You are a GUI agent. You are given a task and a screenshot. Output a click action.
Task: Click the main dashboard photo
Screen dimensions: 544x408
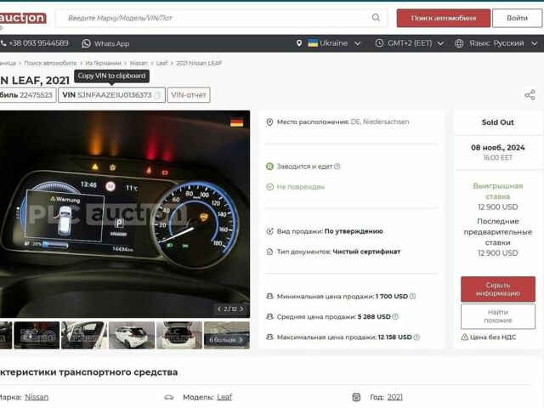pyautogui.click(x=125, y=213)
